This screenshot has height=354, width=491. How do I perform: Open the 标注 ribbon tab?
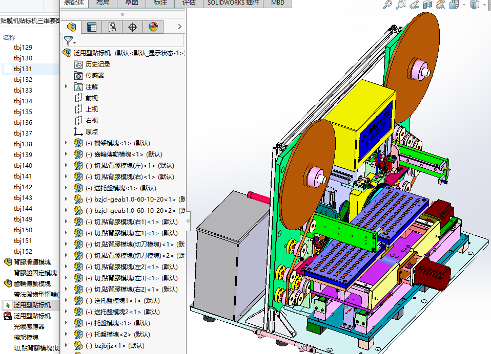(160, 3)
